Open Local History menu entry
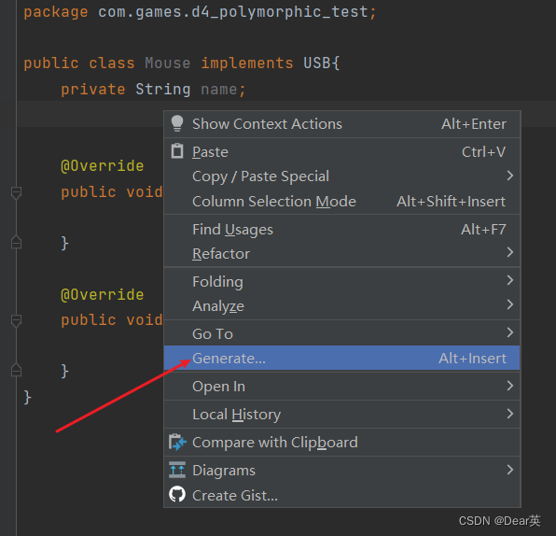This screenshot has height=536, width=556. click(x=341, y=415)
